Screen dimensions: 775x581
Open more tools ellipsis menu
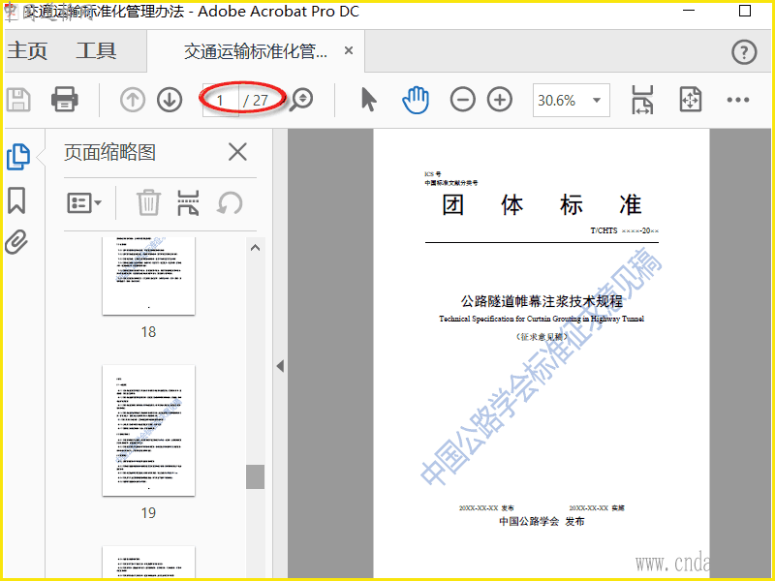738,100
